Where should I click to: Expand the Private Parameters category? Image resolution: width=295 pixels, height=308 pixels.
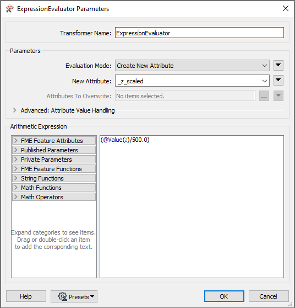54,160
